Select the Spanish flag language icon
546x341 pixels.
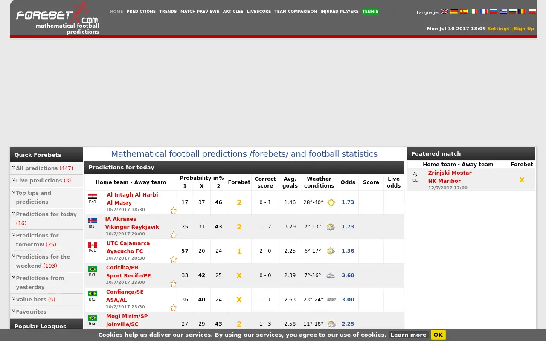pyautogui.click(x=464, y=12)
